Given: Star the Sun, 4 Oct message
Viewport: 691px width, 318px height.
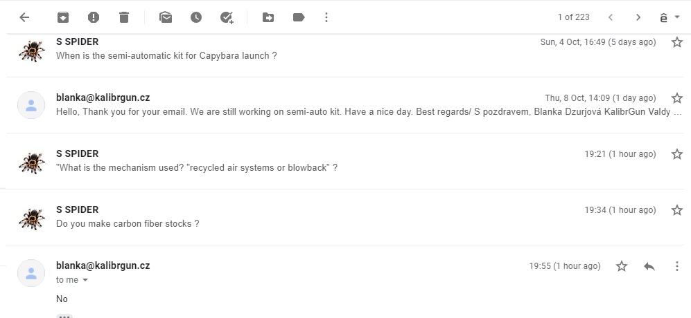Looking at the screenshot, I should point(677,42).
